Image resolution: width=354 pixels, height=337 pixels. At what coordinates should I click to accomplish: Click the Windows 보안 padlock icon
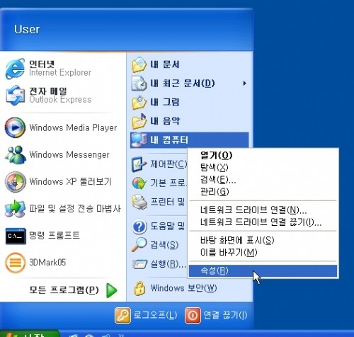pyautogui.click(x=139, y=288)
